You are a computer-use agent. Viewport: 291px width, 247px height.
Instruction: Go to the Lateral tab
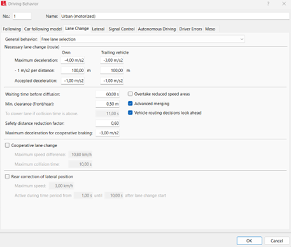[x=98, y=29]
